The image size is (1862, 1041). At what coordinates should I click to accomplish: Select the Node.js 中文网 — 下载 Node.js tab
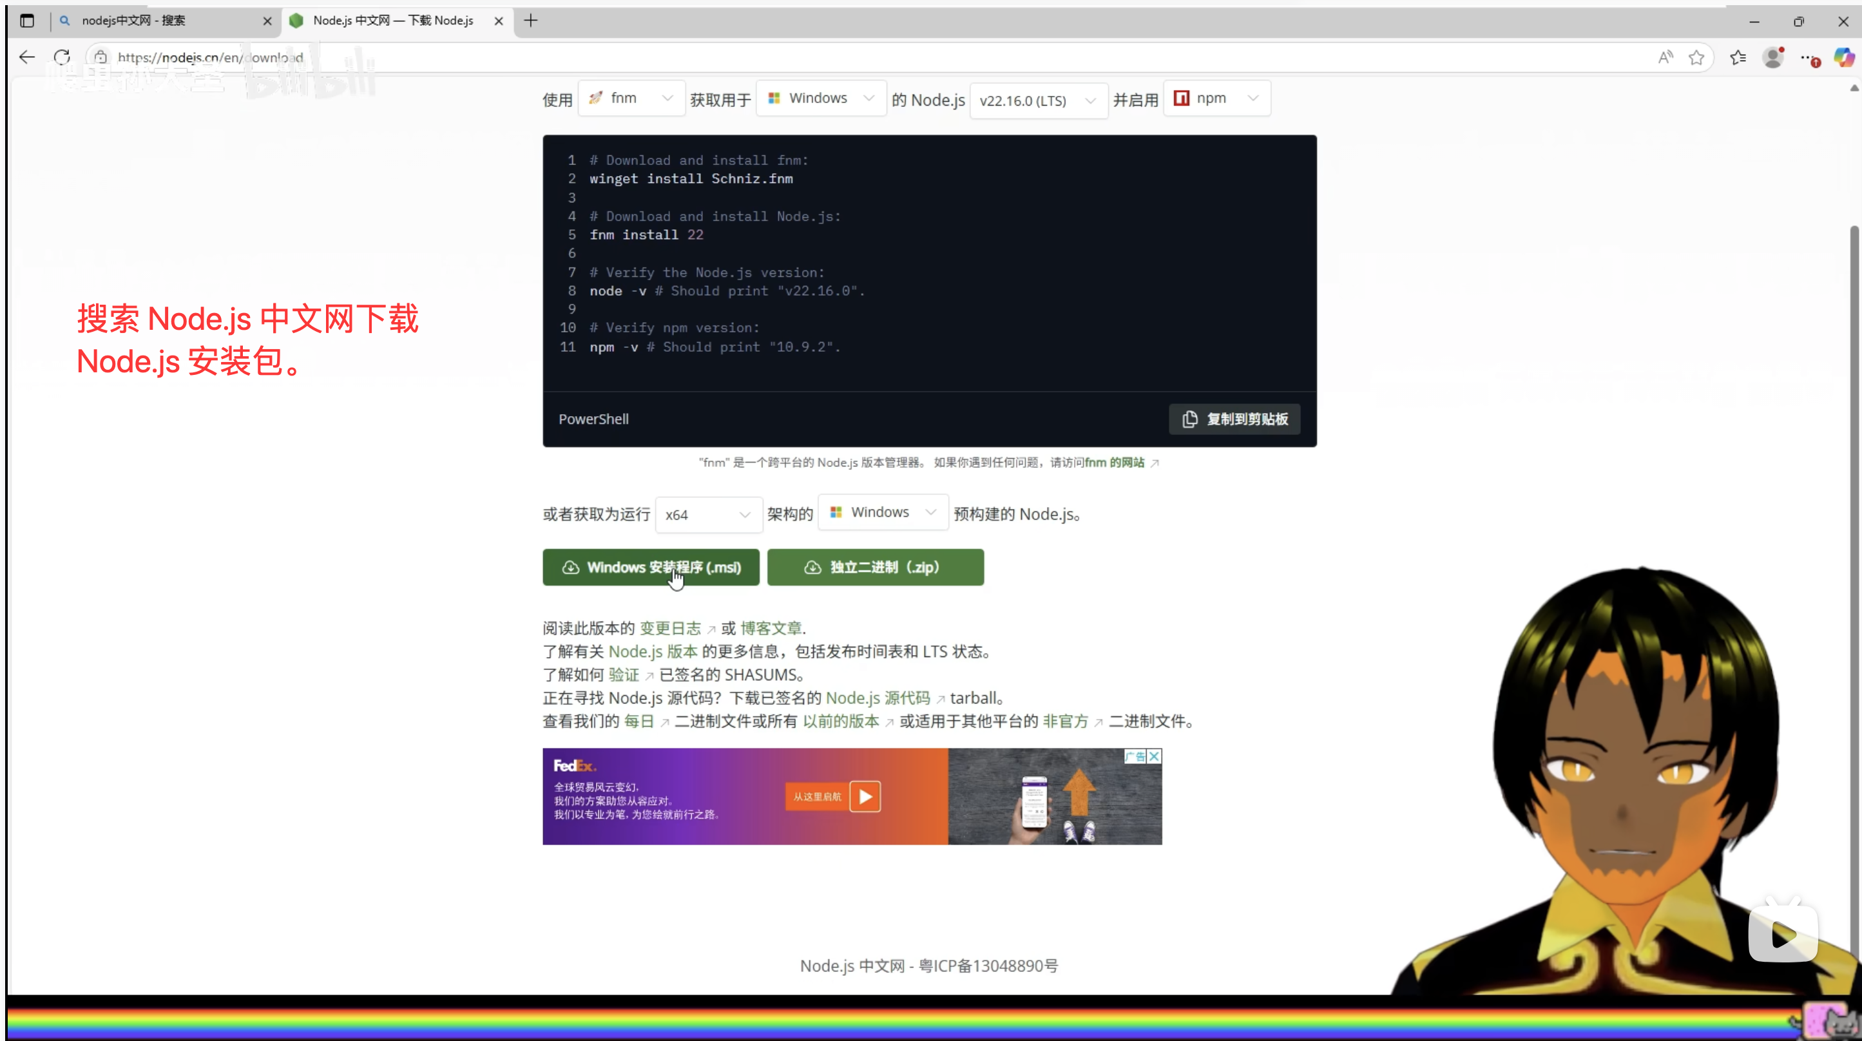[397, 21]
